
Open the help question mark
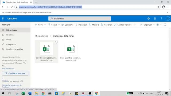click(161, 19)
